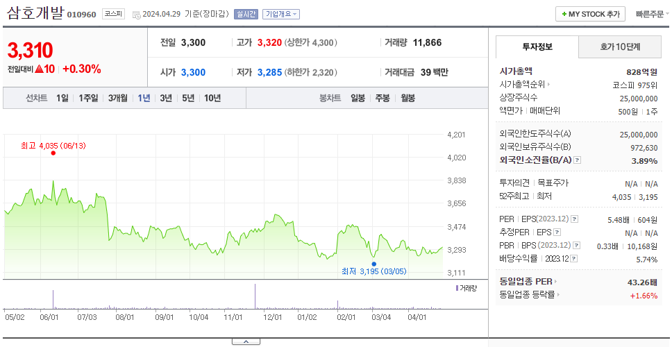Viewport: 672px width, 347px height.
Task: Click 배당수익률 value 5.74%
Action: point(647,259)
